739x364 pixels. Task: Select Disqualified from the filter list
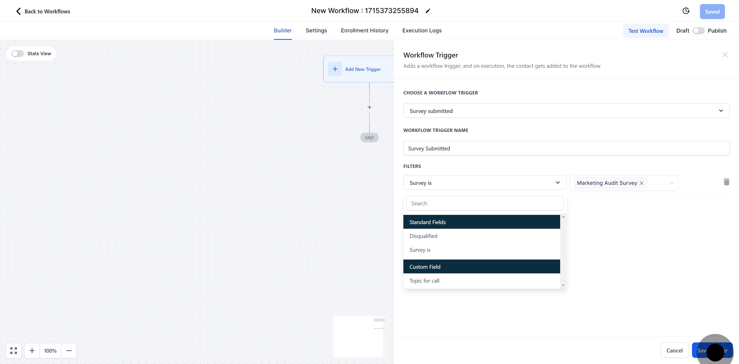[x=423, y=236]
